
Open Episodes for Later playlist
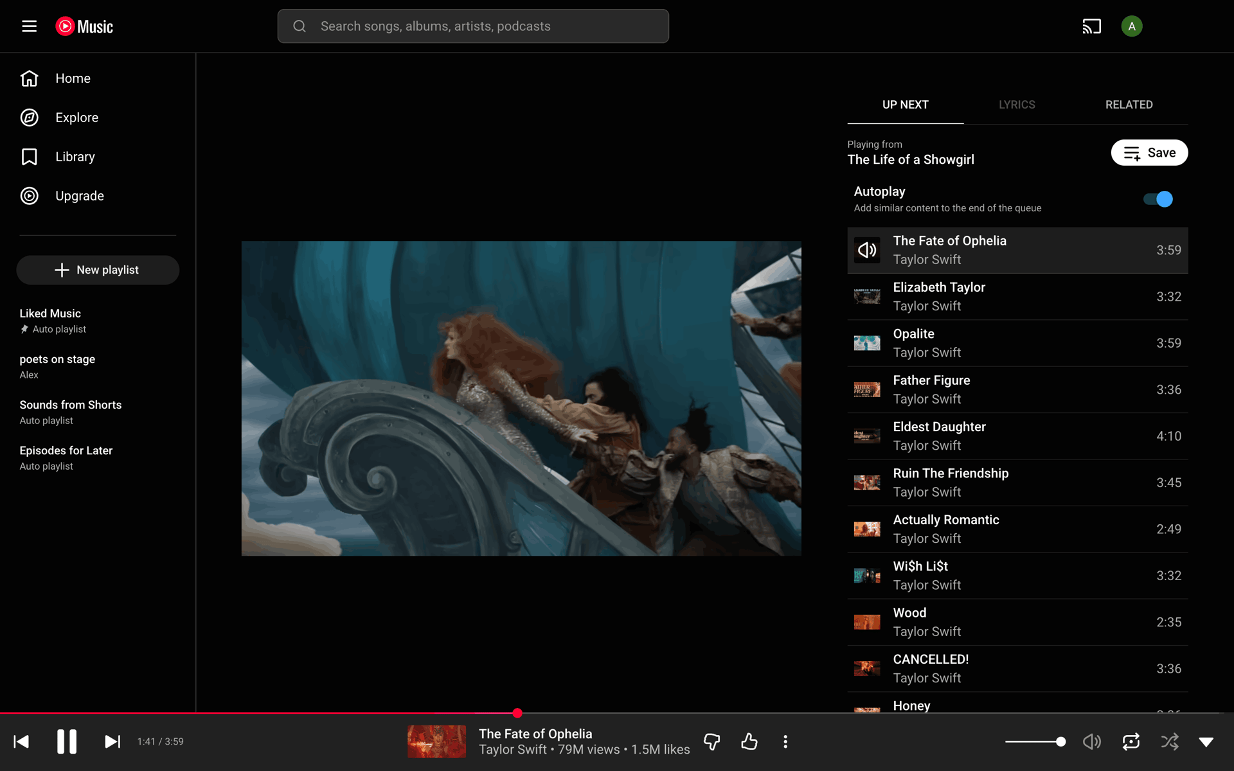pos(98,457)
